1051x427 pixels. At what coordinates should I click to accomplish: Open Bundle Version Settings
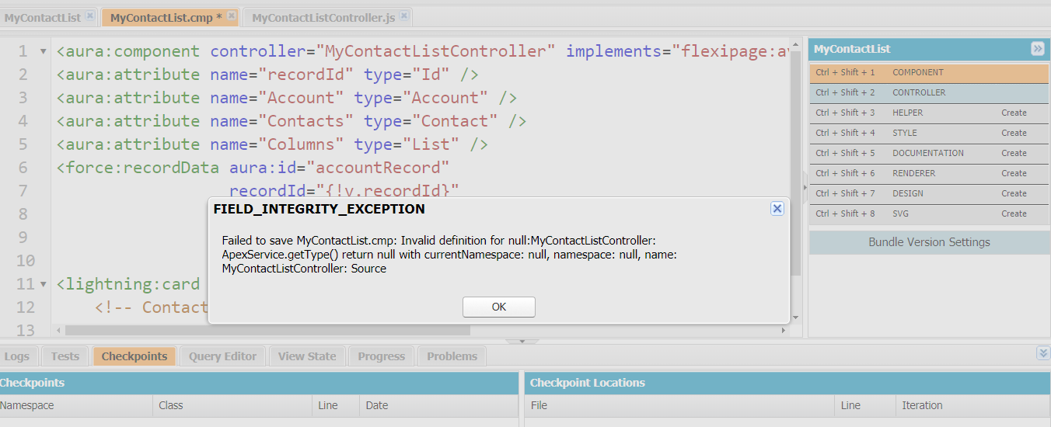pyautogui.click(x=929, y=242)
